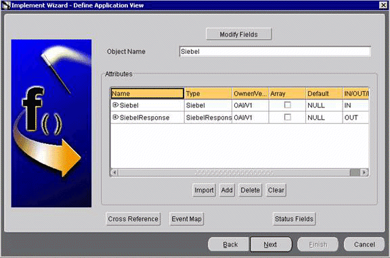Select OAI/V1 cell in Siebel row
390x258 pixels.
coord(251,105)
